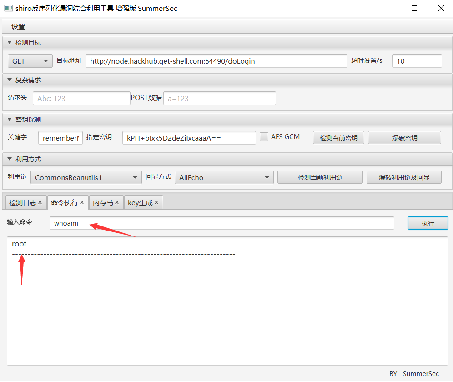
Task: Collapse the 利用方式 section
Action: click(10, 159)
